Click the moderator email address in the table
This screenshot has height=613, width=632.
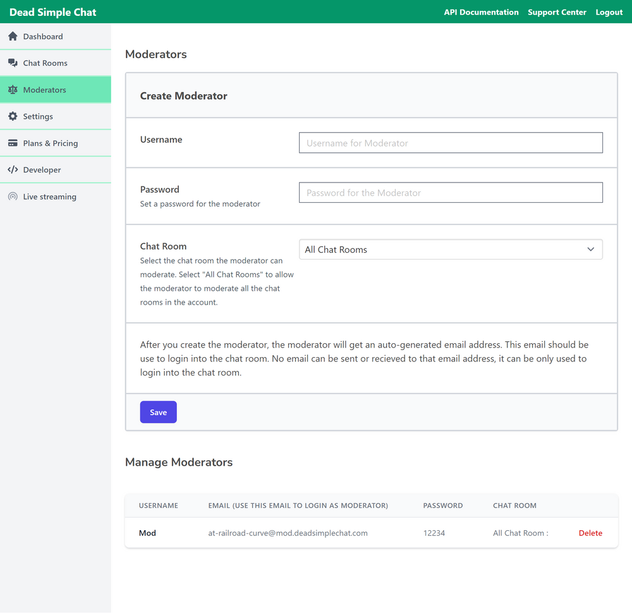288,533
